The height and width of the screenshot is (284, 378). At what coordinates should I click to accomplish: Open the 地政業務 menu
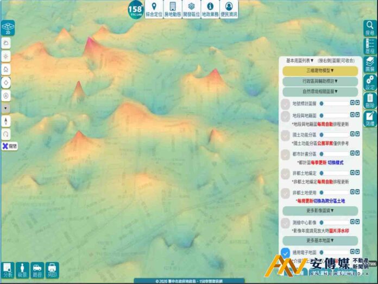click(210, 9)
